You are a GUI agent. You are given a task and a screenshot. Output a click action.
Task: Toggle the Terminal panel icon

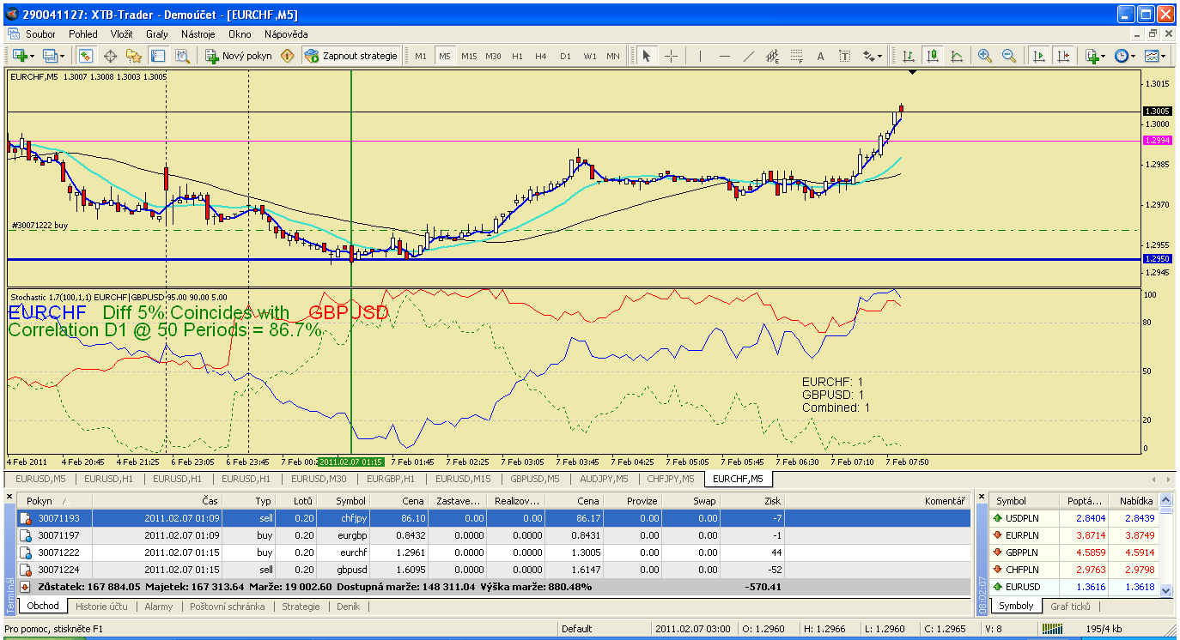158,56
